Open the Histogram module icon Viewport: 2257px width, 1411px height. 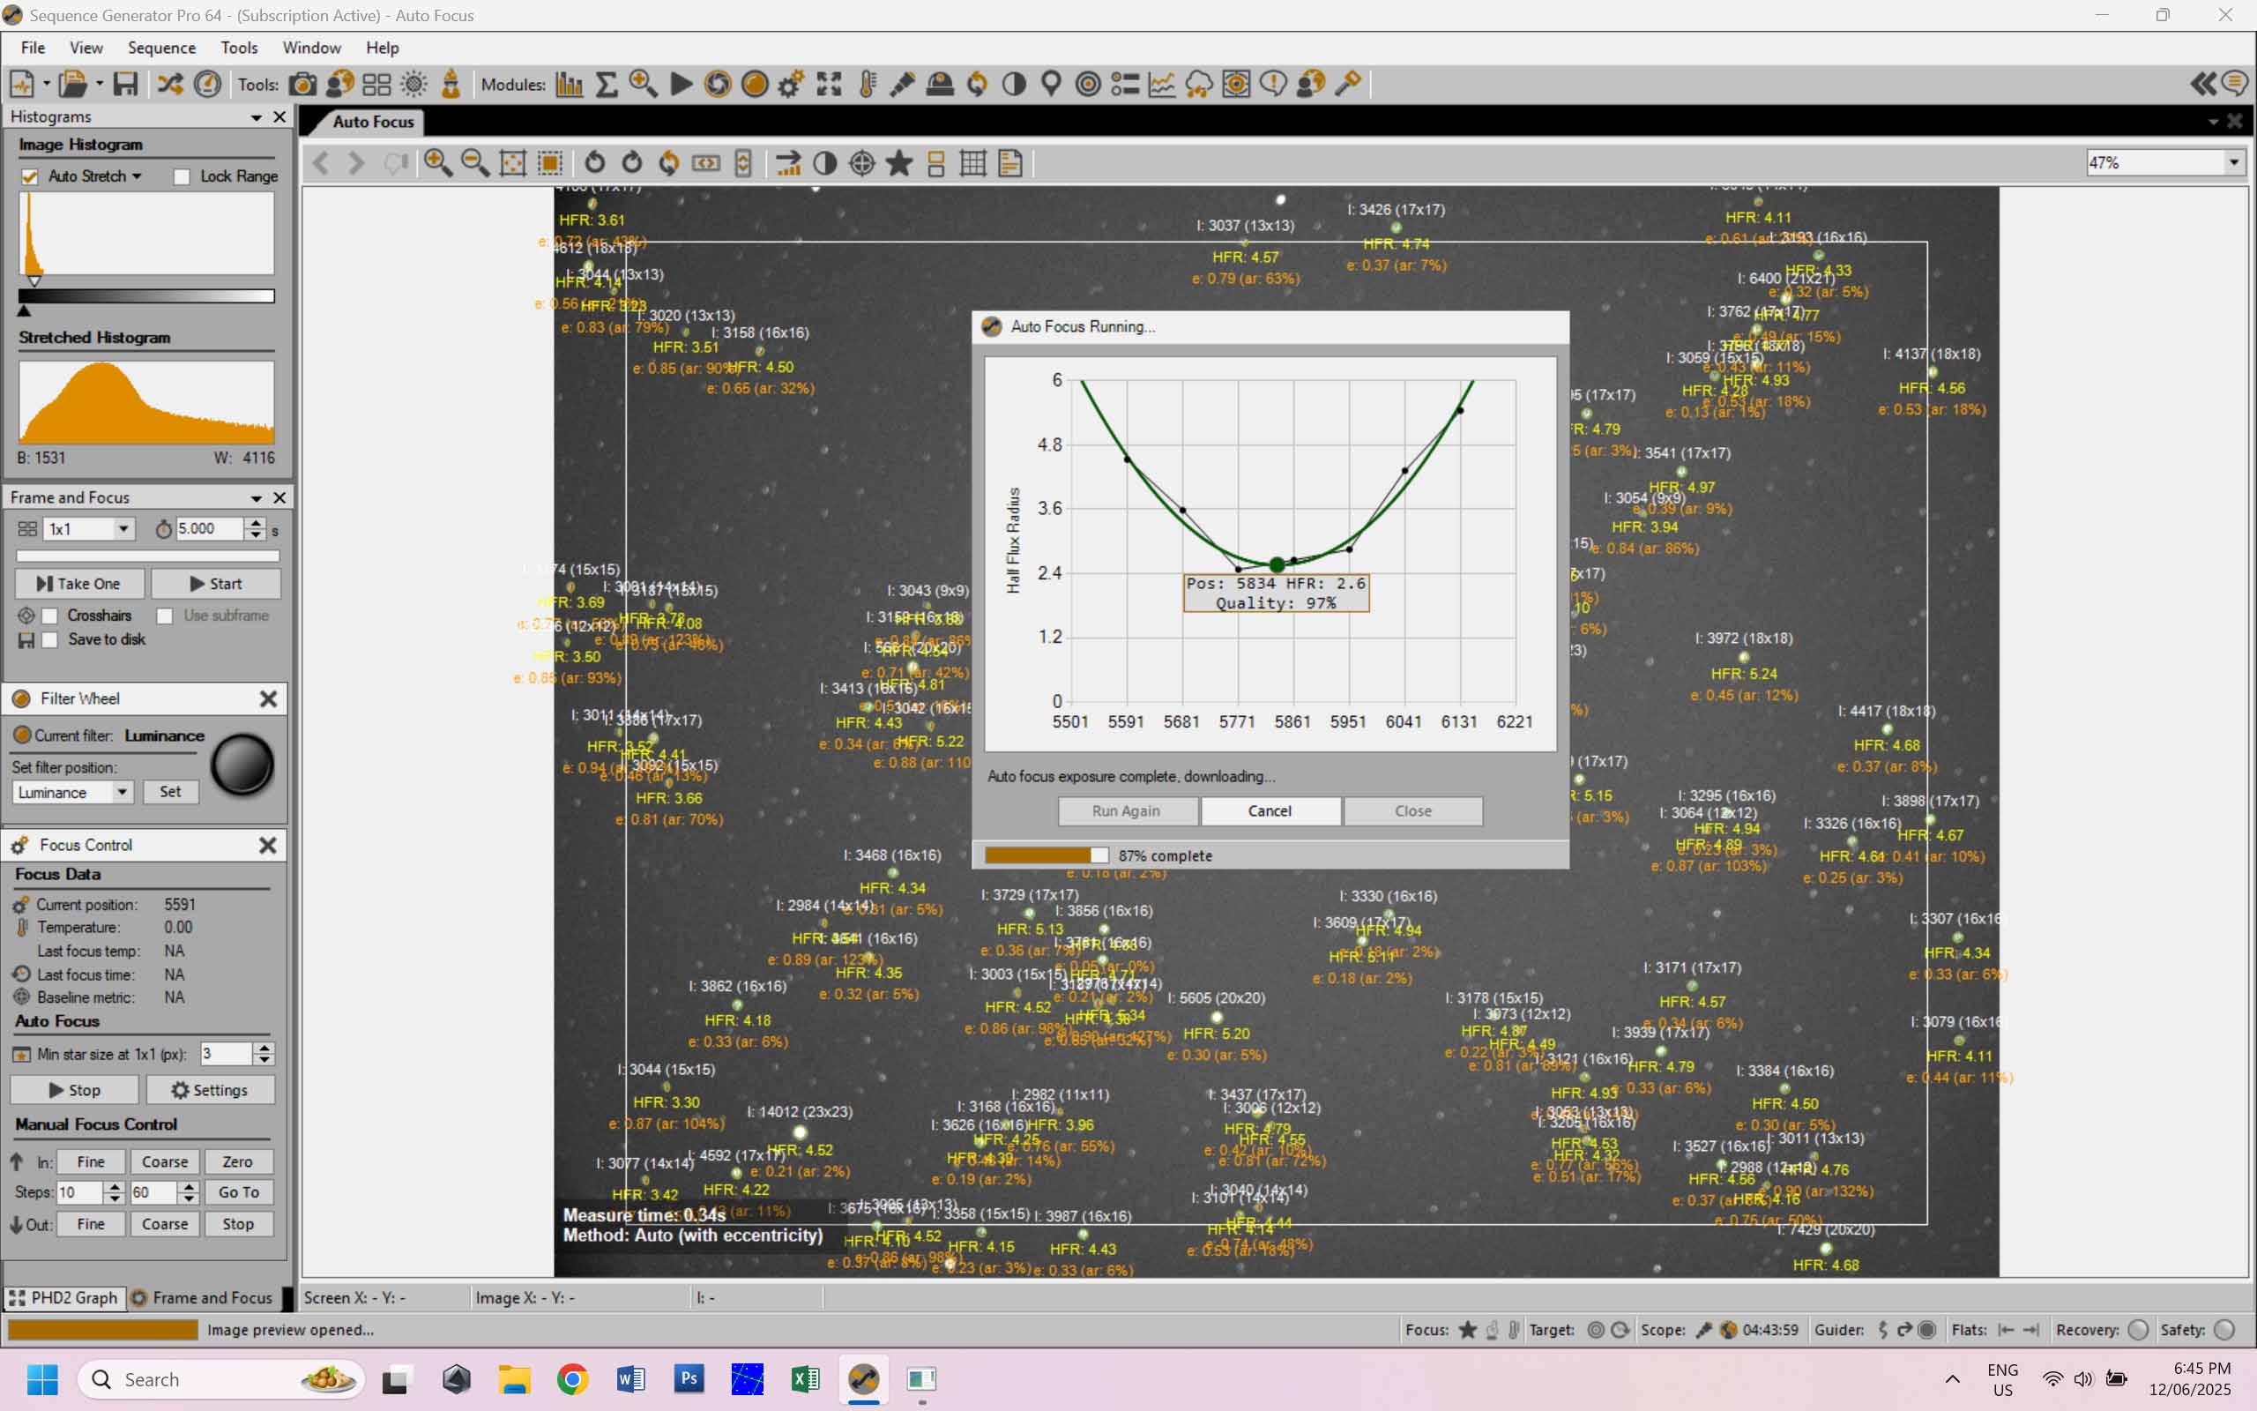tap(569, 84)
